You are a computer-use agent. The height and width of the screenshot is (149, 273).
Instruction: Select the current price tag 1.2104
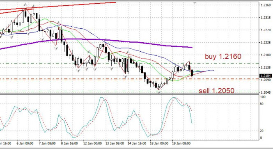pos(265,76)
